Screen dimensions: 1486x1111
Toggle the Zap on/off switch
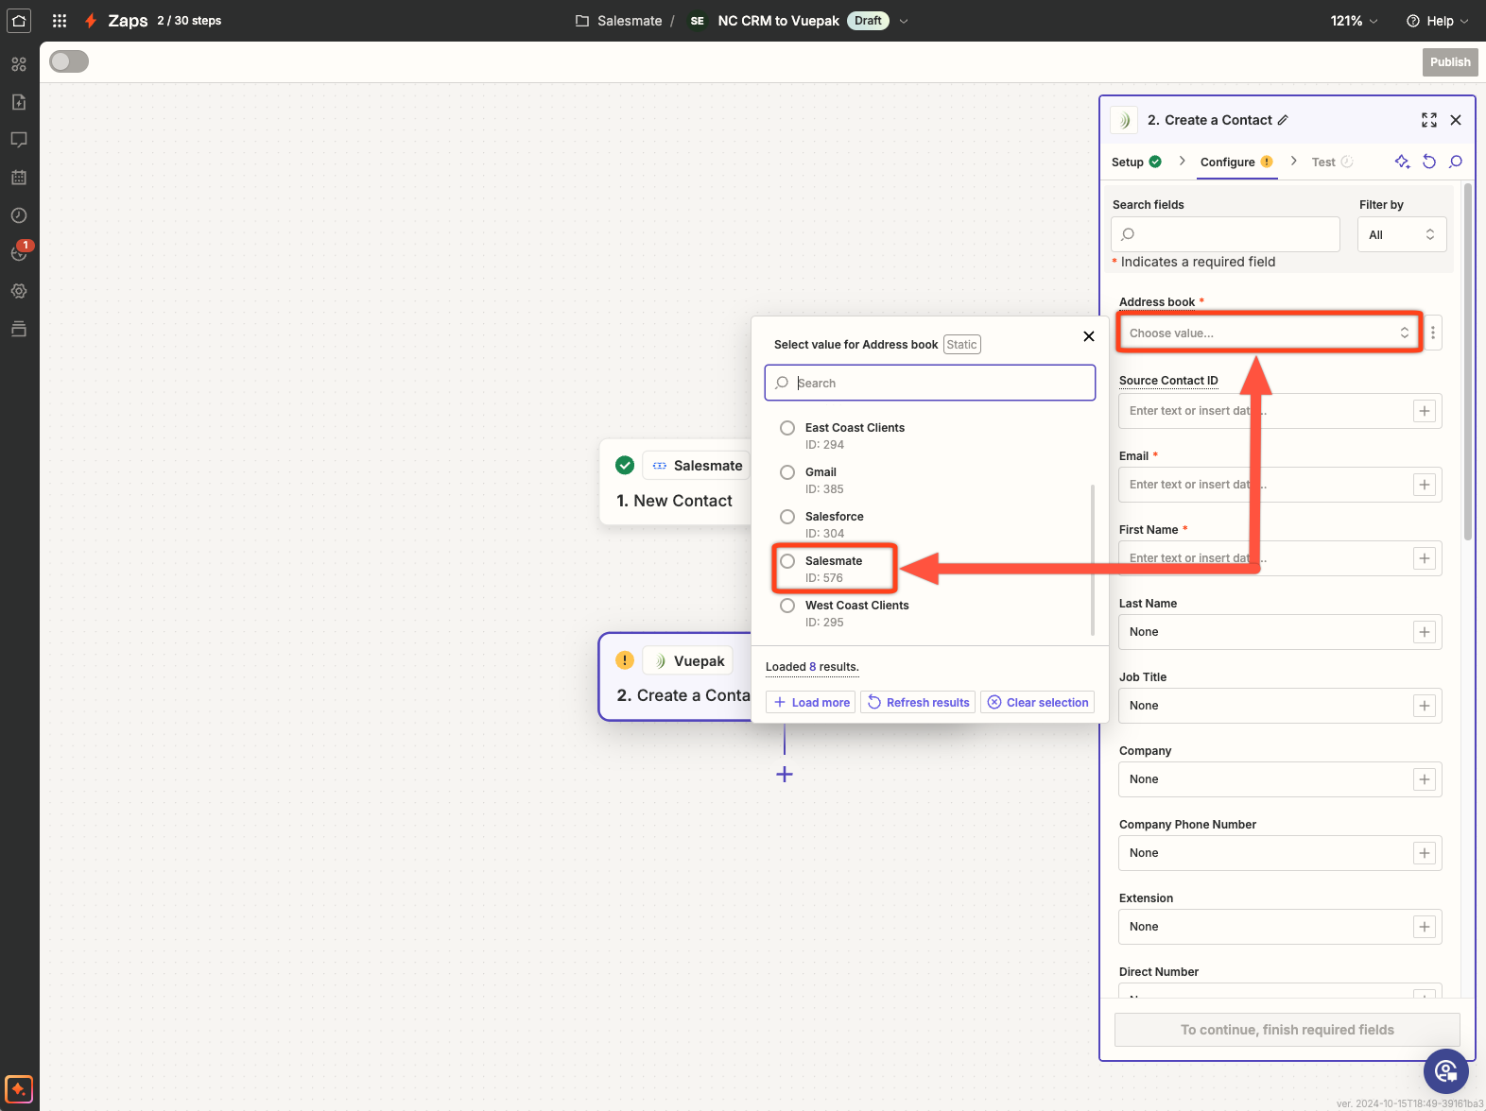pyautogui.click(x=69, y=61)
